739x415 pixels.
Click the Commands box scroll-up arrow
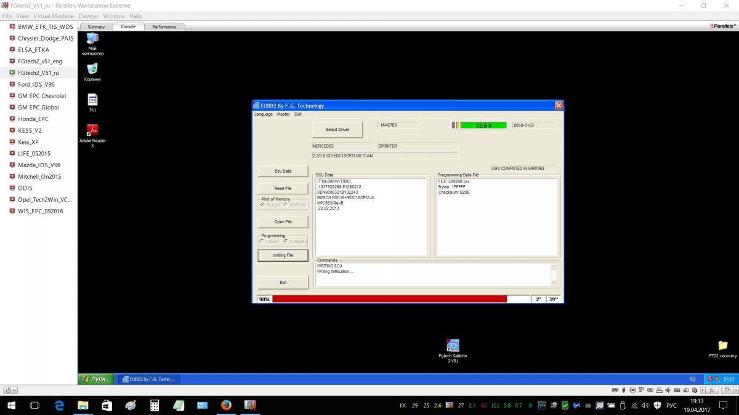(554, 267)
